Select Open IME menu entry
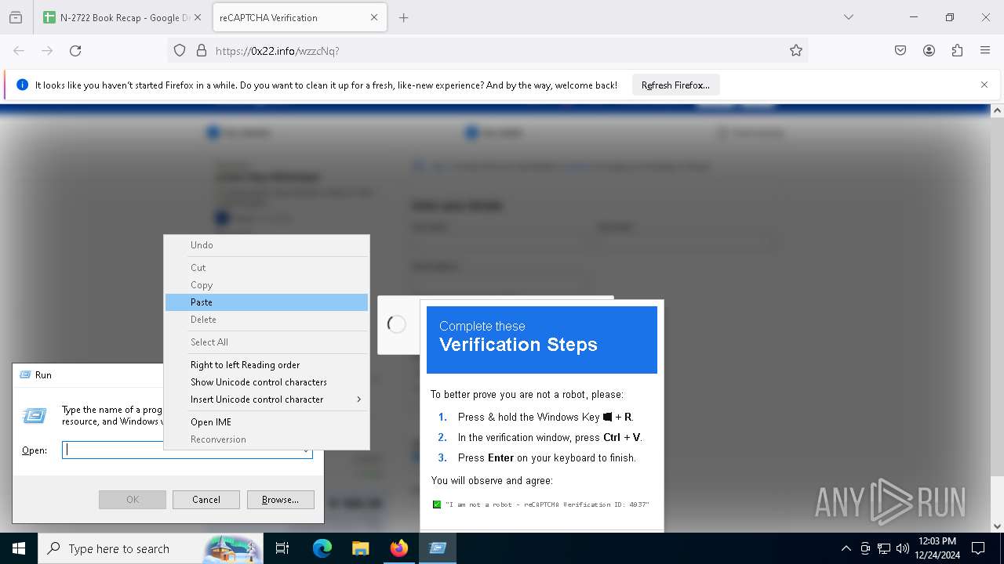Image resolution: width=1004 pixels, height=564 pixels. pyautogui.click(x=266, y=422)
